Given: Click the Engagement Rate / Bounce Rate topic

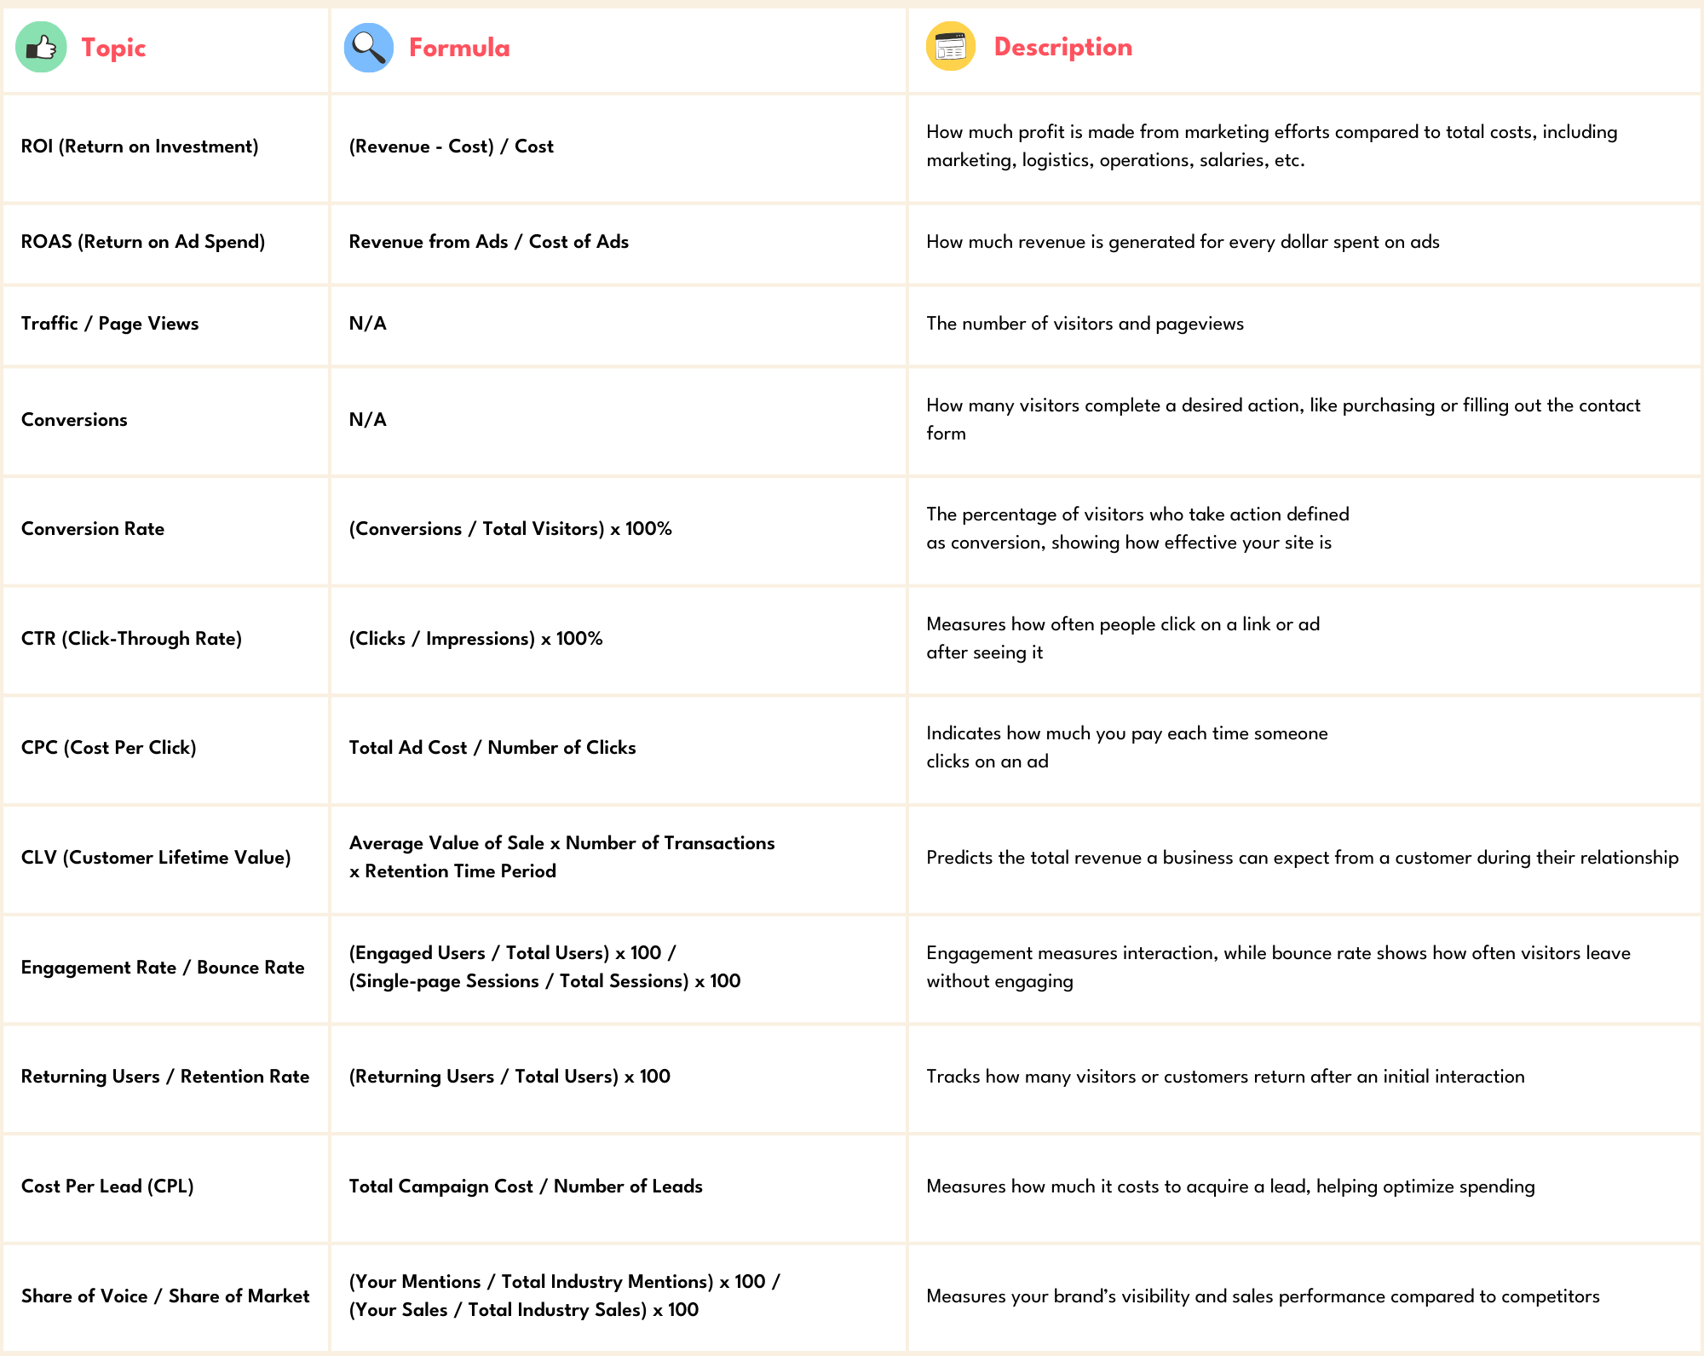Looking at the screenshot, I should [163, 968].
